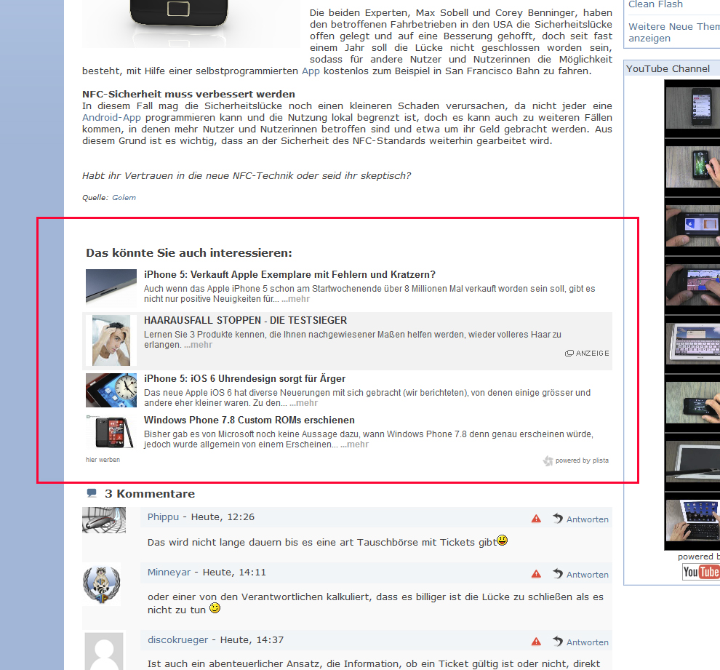Click the plista logo icon
The height and width of the screenshot is (670, 720).
click(x=548, y=460)
